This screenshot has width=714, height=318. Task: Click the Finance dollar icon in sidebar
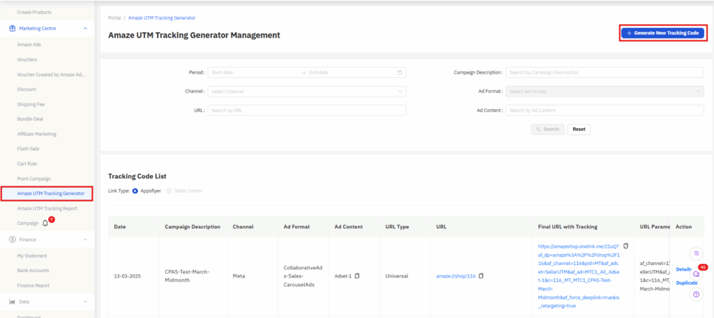pos(13,239)
